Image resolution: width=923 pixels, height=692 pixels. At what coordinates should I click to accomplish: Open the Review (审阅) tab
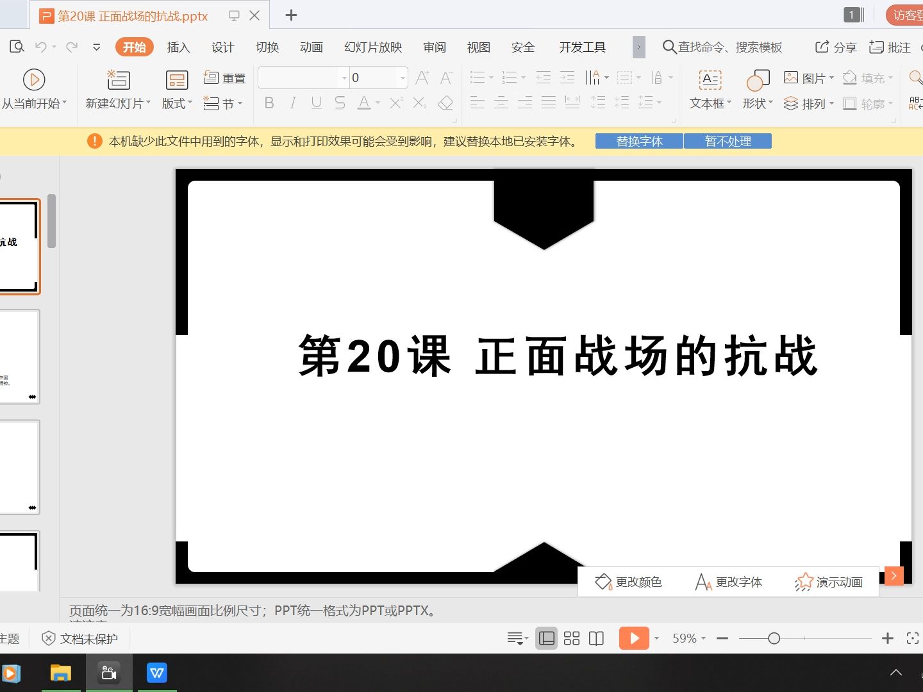[435, 47]
